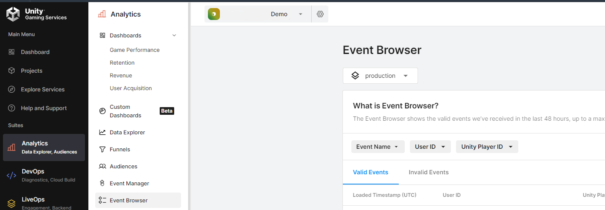Click the Data Explorer line chart icon

[102, 132]
